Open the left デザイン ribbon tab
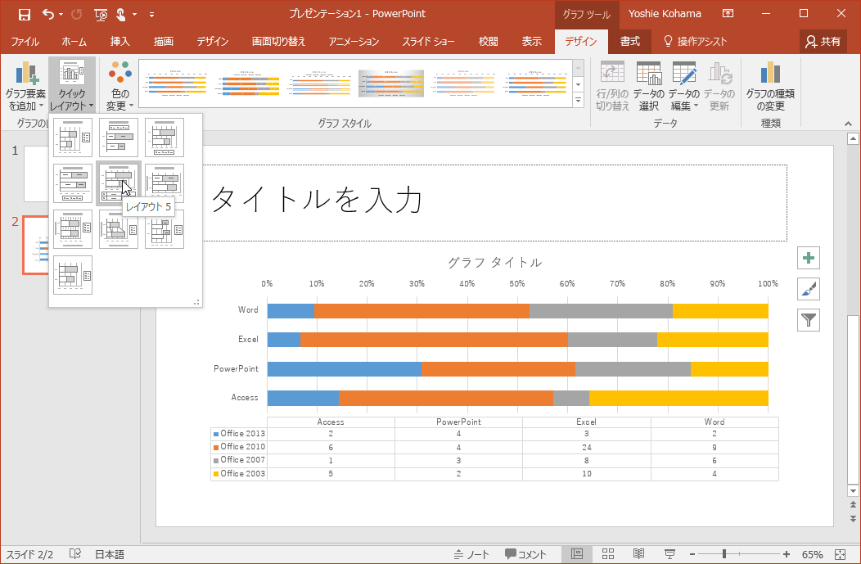This screenshot has height=564, width=861. click(213, 41)
